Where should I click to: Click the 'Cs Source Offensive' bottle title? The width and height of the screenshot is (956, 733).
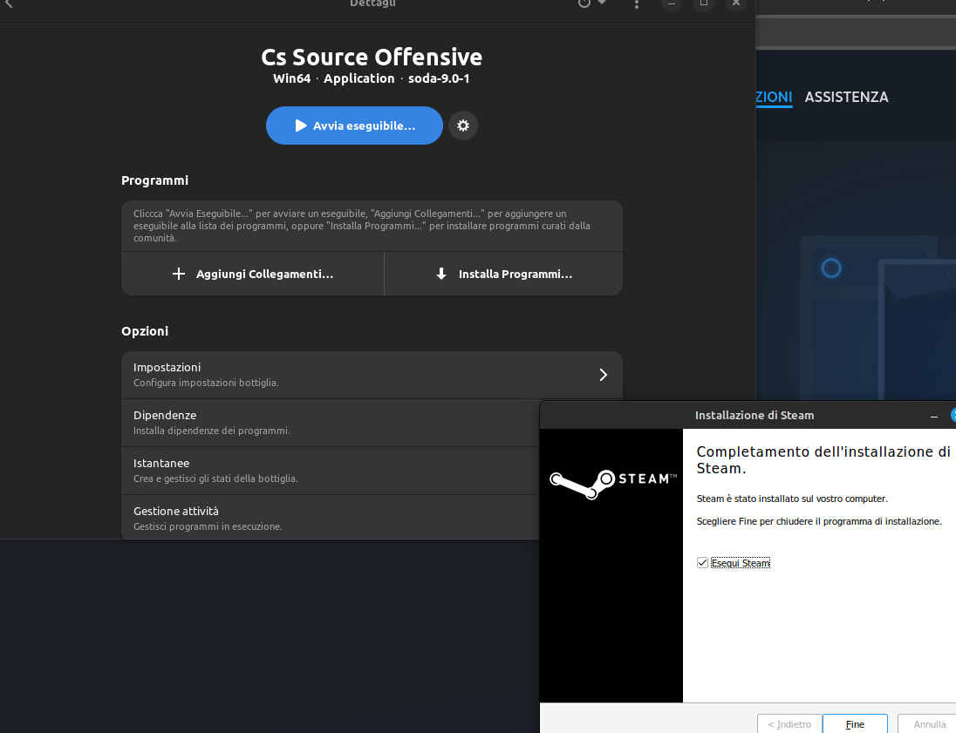click(372, 58)
